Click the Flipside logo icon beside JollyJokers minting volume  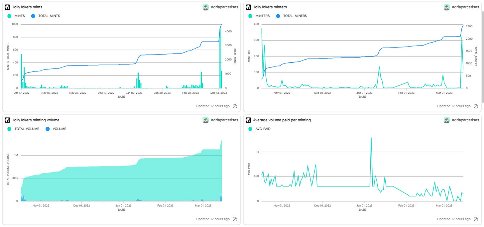pos(7,120)
